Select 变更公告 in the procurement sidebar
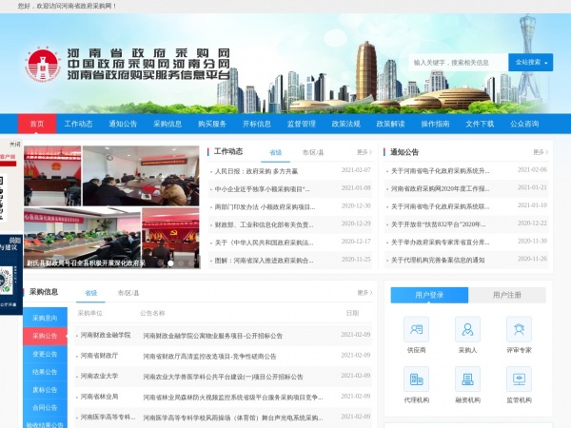Image resolution: width=571 pixels, height=428 pixels. click(x=45, y=354)
